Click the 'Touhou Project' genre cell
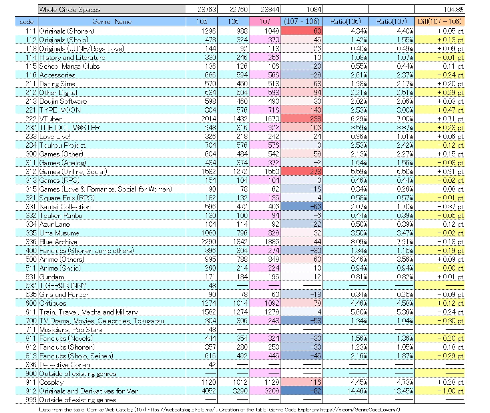The height and width of the screenshot is (413, 490). [x=112, y=145]
